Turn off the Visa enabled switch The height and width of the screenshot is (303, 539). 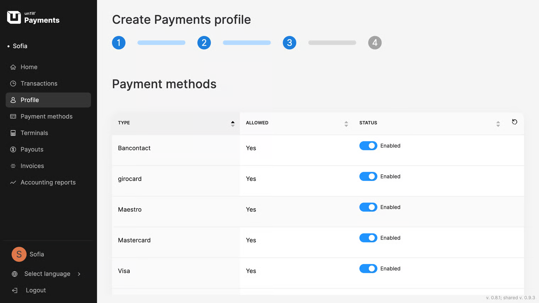click(x=368, y=269)
